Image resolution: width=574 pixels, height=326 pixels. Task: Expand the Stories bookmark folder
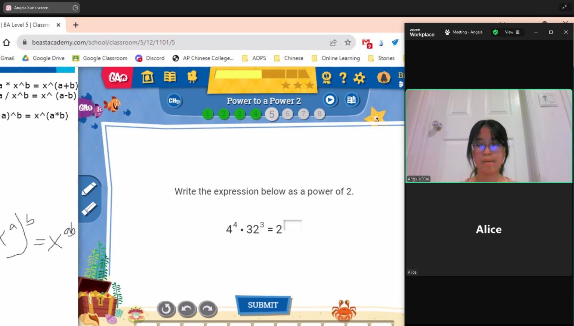pyautogui.click(x=381, y=58)
